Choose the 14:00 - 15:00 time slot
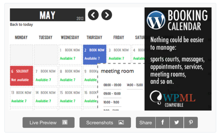The width and height of the screenshot is (222, 135). [x=135, y=85]
